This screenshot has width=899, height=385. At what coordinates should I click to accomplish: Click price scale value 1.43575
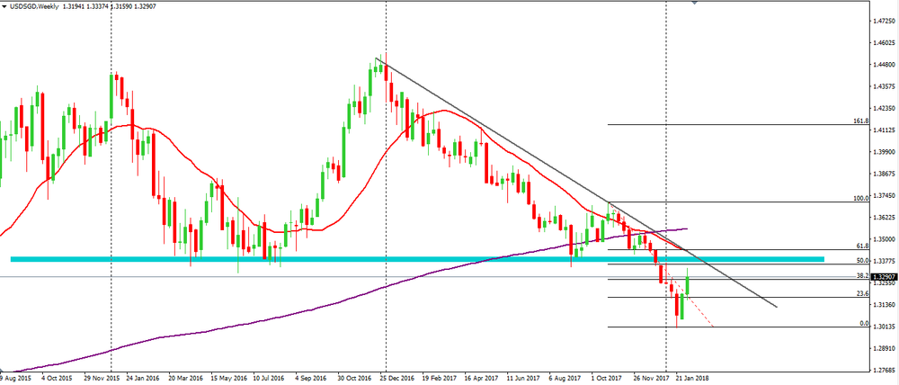tap(885, 86)
